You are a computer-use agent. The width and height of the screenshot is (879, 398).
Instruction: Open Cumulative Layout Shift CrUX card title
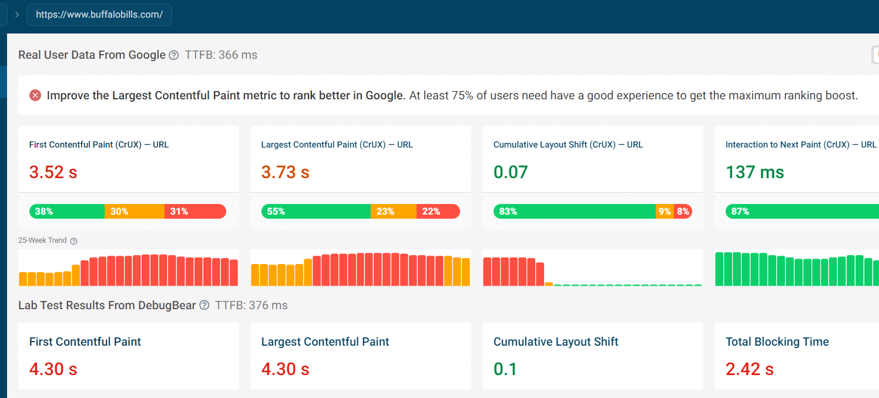click(x=568, y=145)
